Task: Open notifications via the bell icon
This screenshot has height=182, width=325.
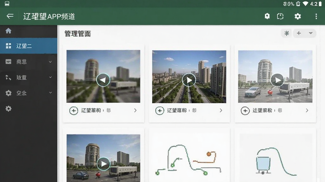Action: [267, 16]
